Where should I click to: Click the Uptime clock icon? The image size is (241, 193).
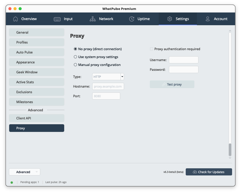pyautogui.click(x=132, y=19)
